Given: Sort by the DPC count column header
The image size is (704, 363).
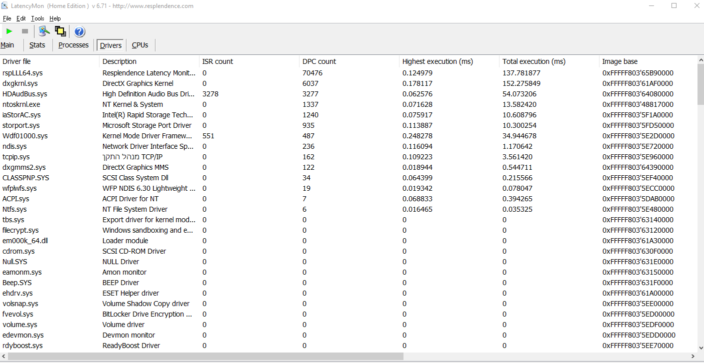Looking at the screenshot, I should click(x=349, y=61).
